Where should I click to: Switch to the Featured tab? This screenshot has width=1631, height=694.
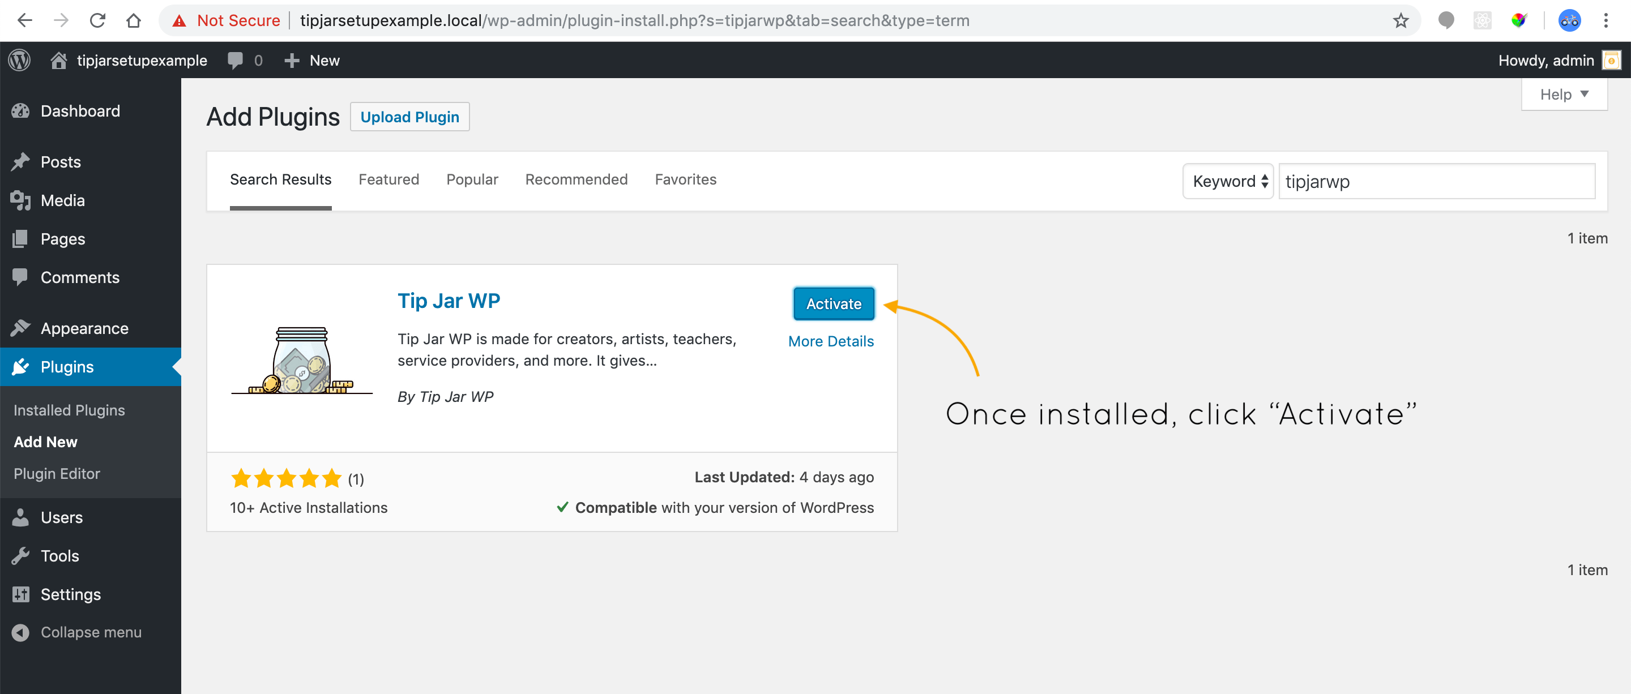pyautogui.click(x=388, y=179)
